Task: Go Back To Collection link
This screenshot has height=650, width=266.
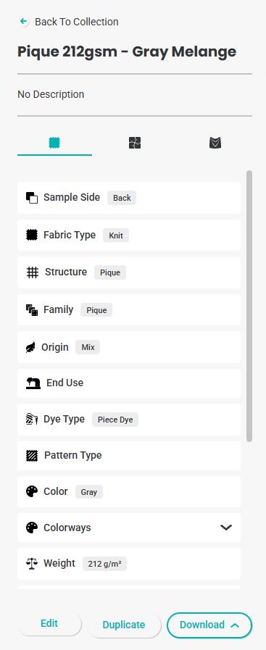Action: [x=77, y=22]
